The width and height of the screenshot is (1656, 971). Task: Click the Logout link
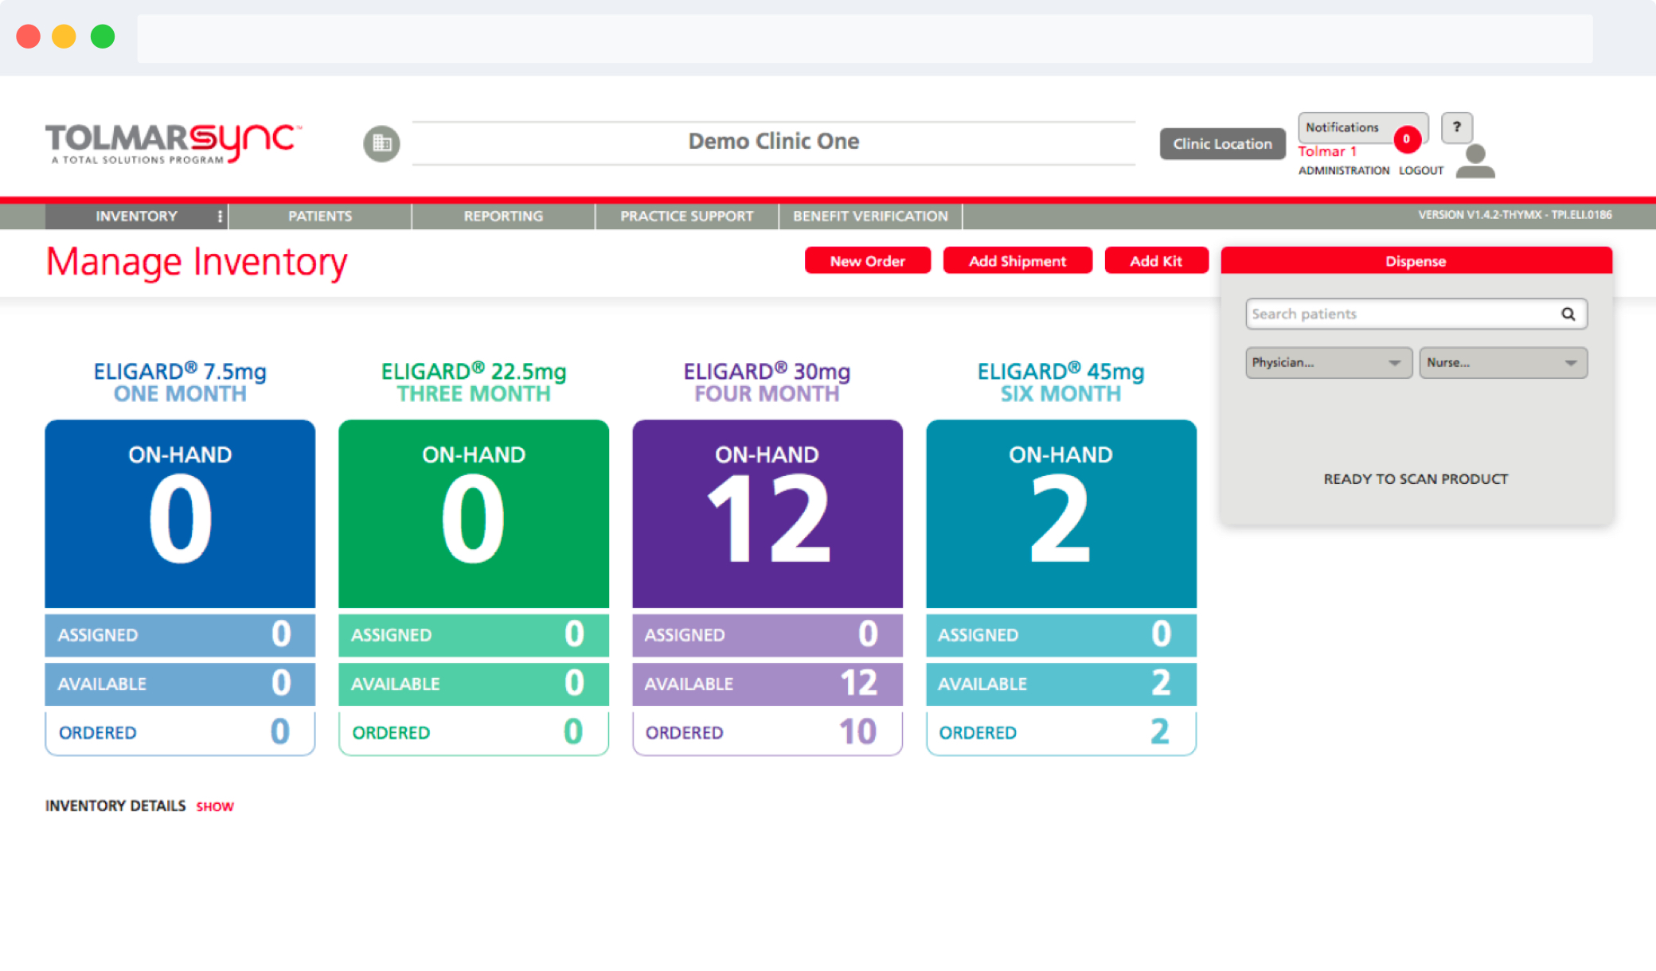coord(1420,170)
